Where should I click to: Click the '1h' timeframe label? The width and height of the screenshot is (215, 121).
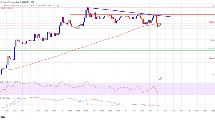tap(2, 6)
